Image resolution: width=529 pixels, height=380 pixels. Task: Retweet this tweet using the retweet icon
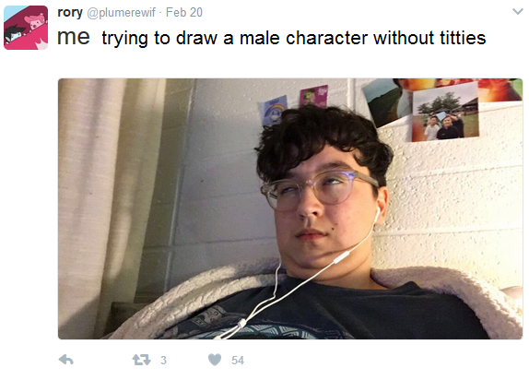[141, 360]
